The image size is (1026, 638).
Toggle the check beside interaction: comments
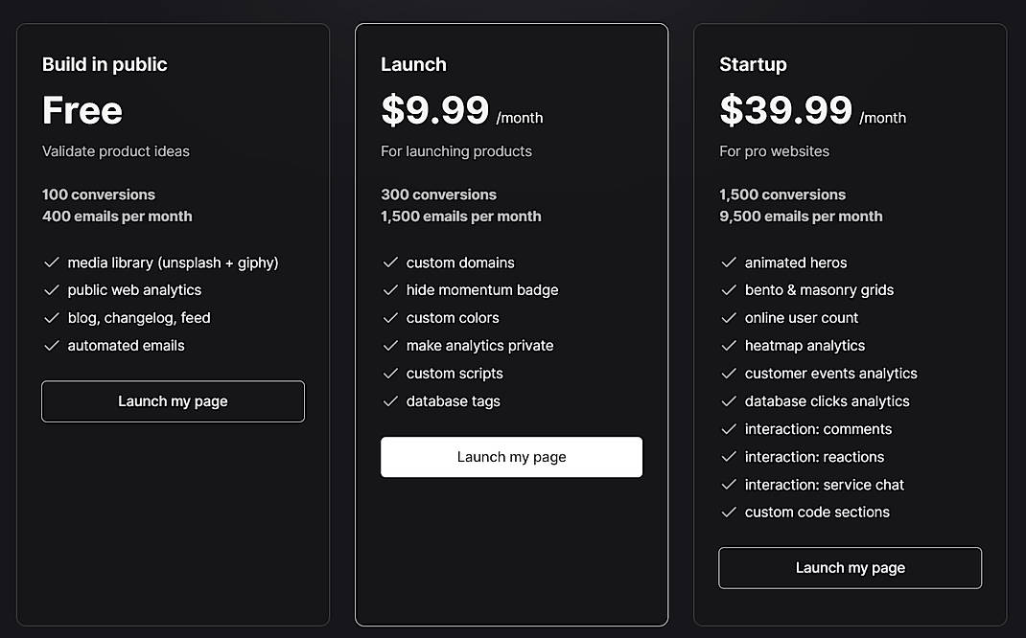point(730,428)
